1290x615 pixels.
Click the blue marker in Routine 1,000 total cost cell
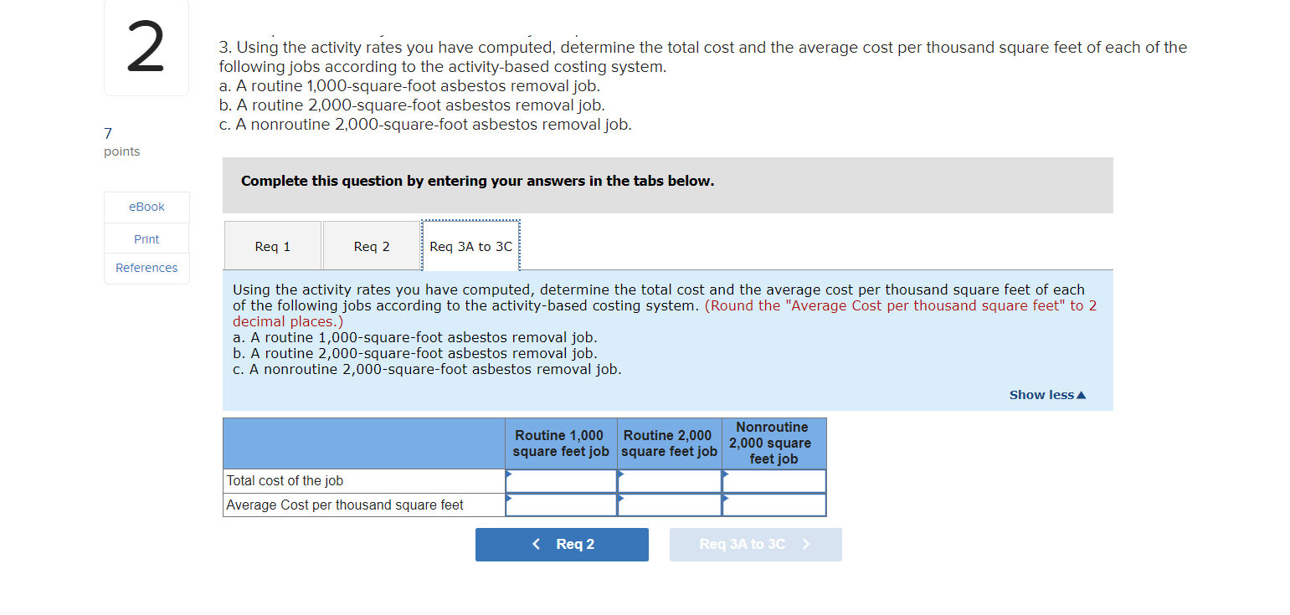[x=508, y=475]
